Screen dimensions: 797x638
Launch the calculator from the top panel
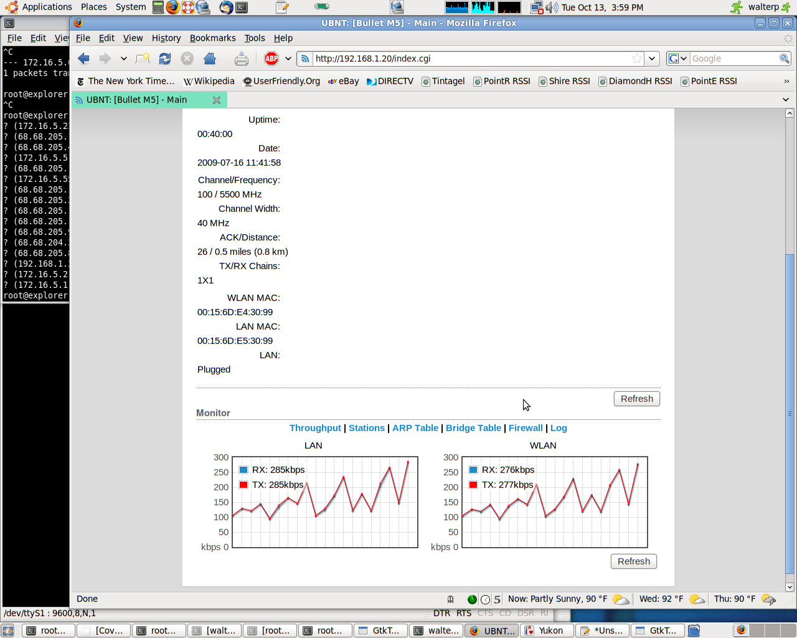point(158,7)
